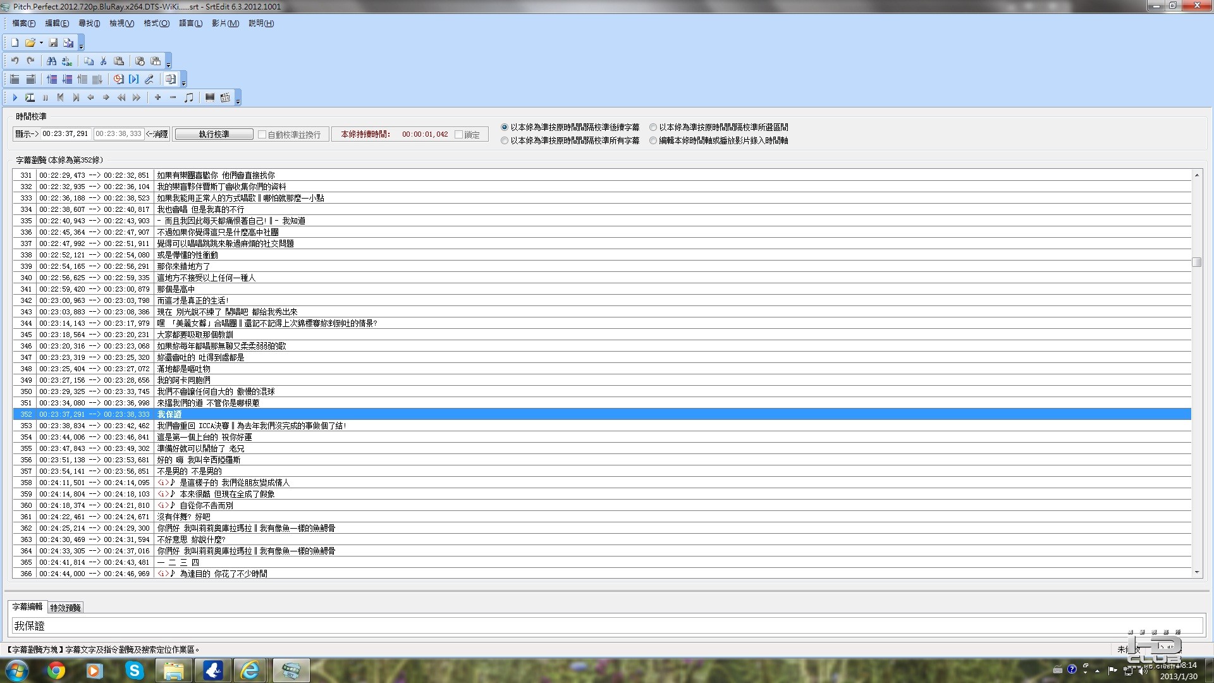Click the skip-to-end playback icon
Viewport: 1214px width, 683px height.
[x=75, y=97]
